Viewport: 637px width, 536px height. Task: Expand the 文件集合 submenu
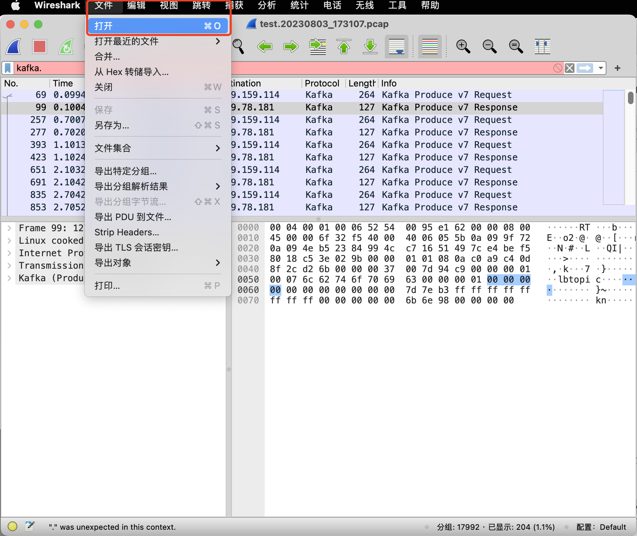pos(158,148)
